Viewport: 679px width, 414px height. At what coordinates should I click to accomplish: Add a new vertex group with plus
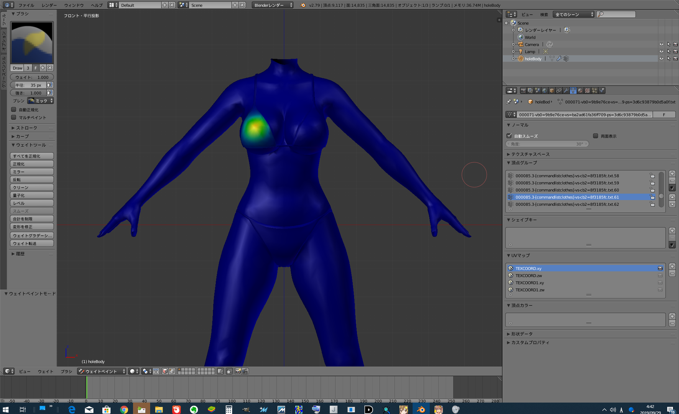(672, 174)
